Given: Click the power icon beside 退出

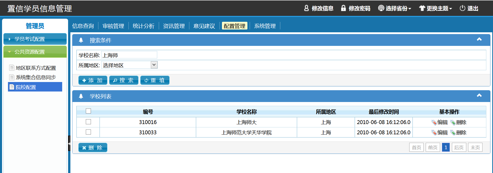Looking at the screenshot, I should [x=462, y=8].
